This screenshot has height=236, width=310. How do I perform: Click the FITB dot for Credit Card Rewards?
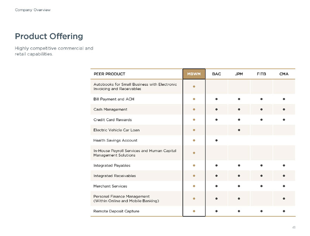(x=262, y=120)
